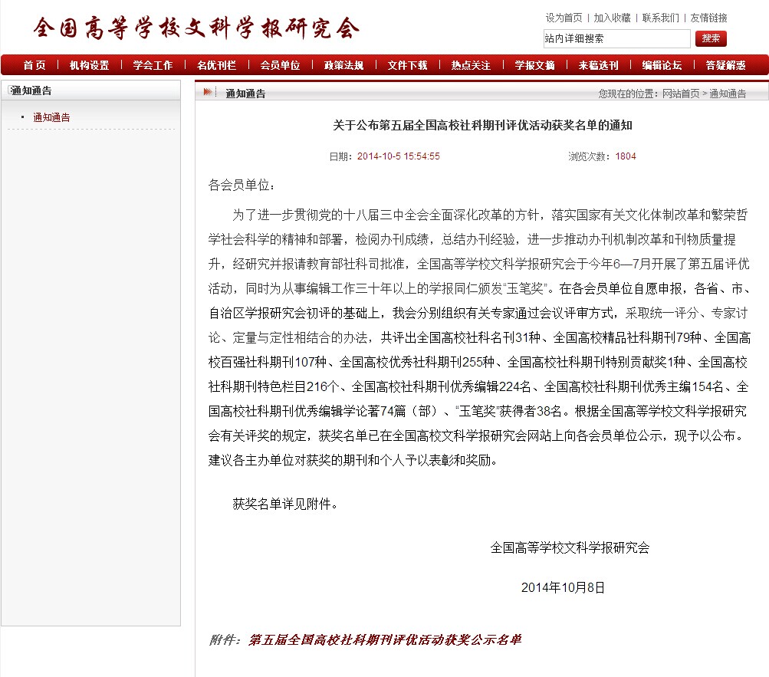Image resolution: width=769 pixels, height=677 pixels.
Task: Open the 学报文摘 navigation item
Action: coord(534,65)
